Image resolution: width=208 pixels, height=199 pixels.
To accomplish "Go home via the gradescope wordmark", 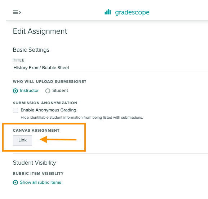I will tap(132, 13).
